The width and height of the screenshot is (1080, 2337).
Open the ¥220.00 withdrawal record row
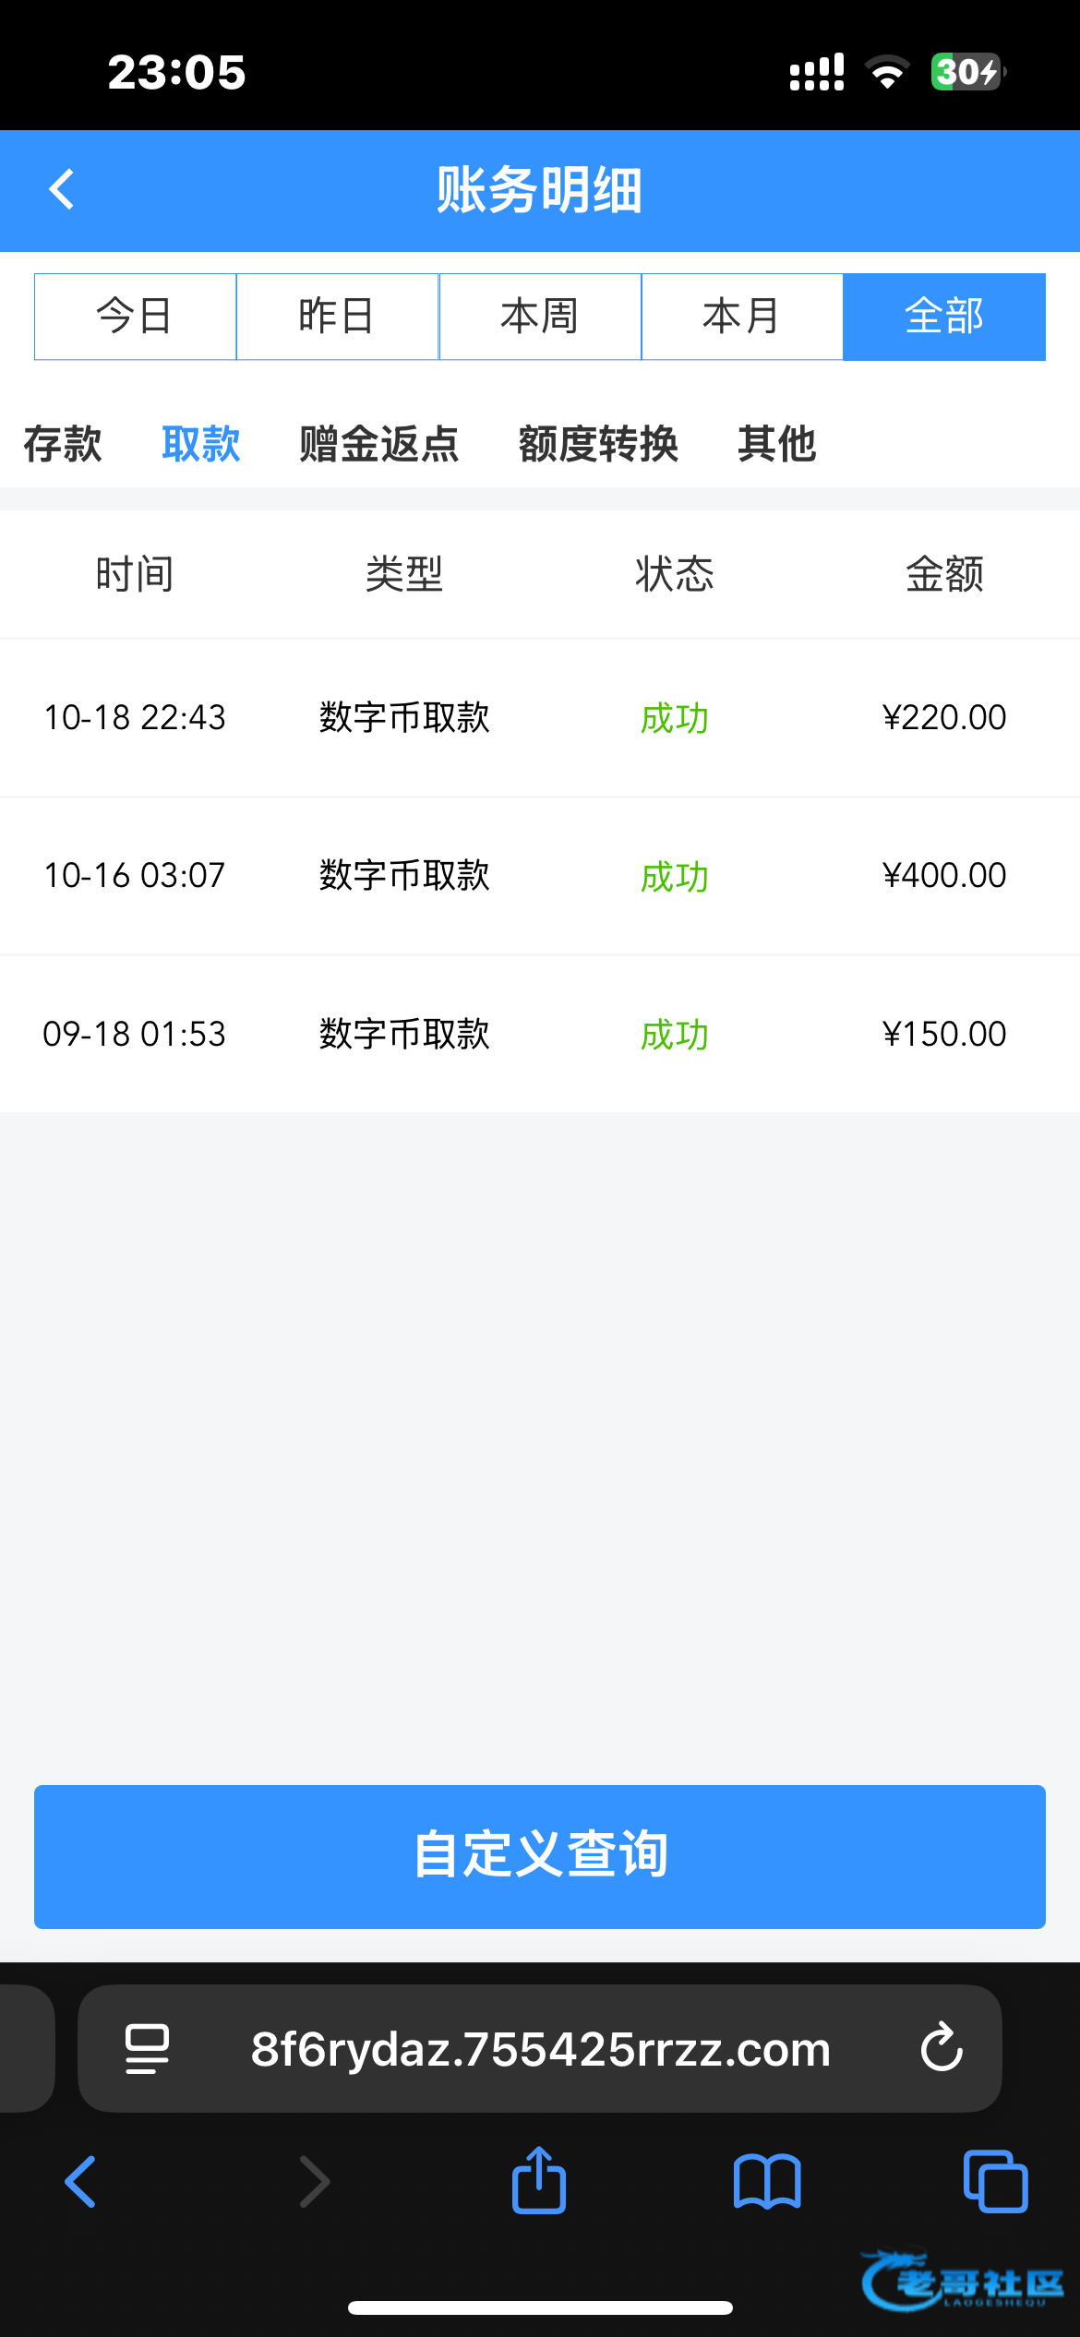tap(540, 717)
